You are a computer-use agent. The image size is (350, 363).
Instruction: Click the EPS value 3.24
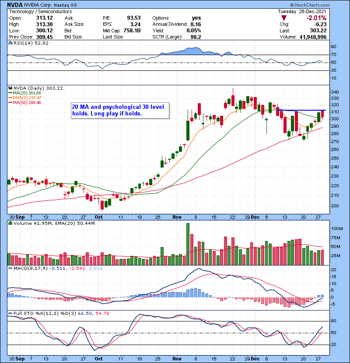tap(135, 24)
